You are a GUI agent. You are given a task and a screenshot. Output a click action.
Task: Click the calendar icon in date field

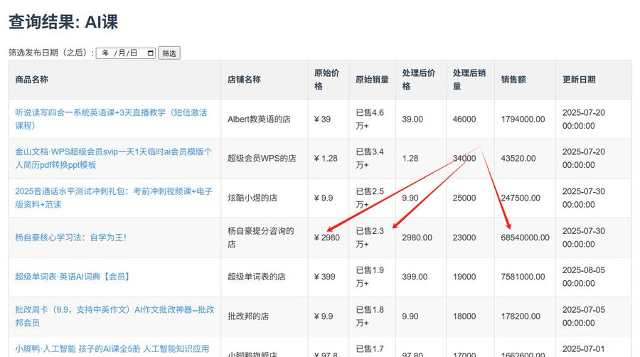point(150,53)
